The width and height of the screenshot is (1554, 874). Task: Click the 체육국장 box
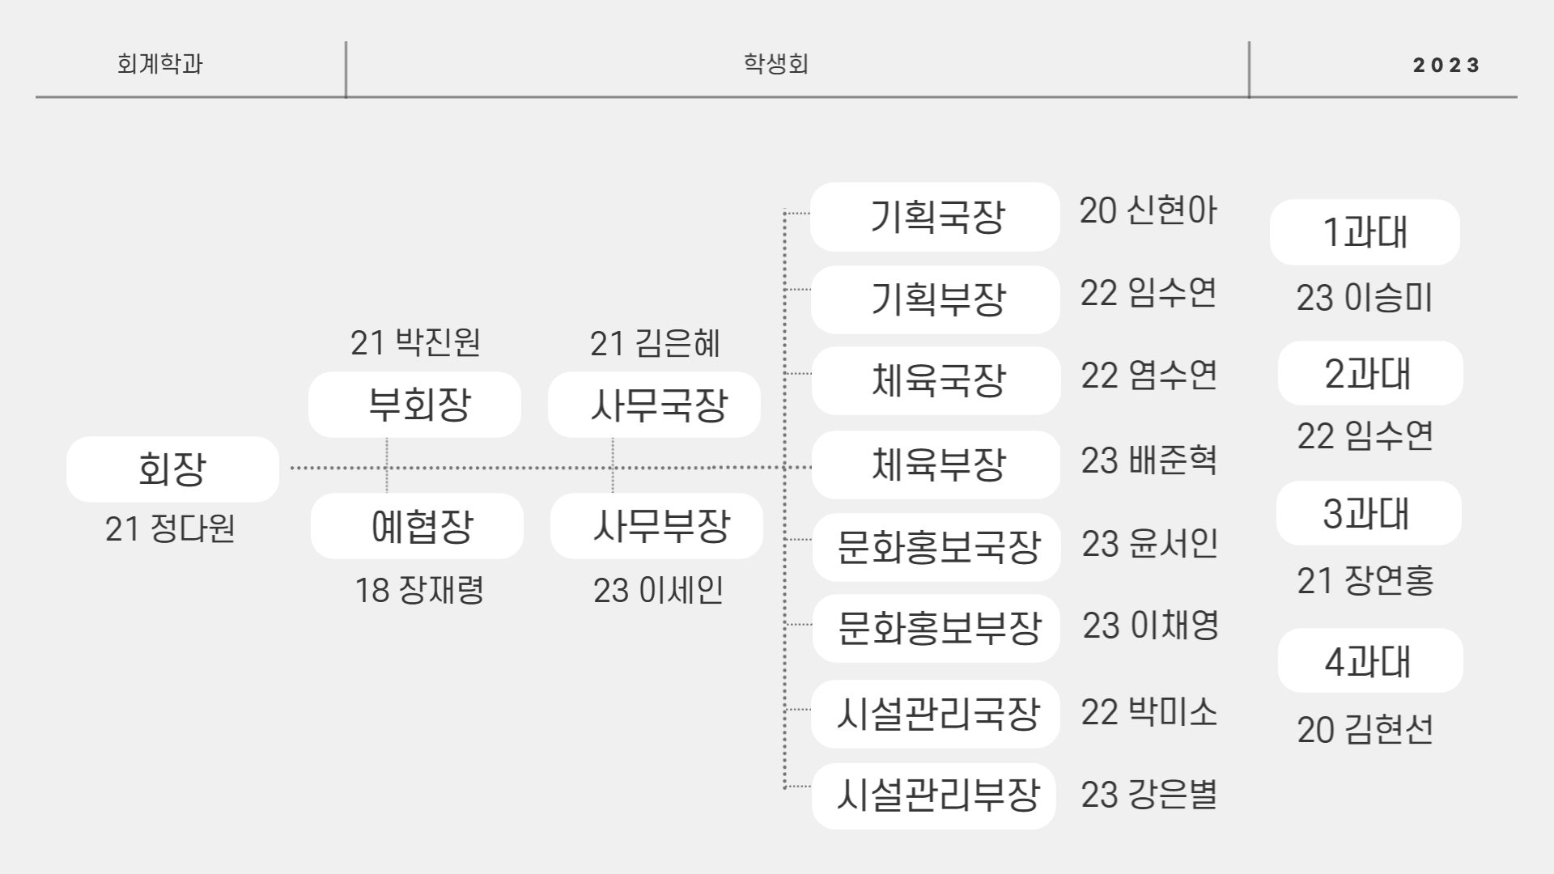click(x=936, y=381)
